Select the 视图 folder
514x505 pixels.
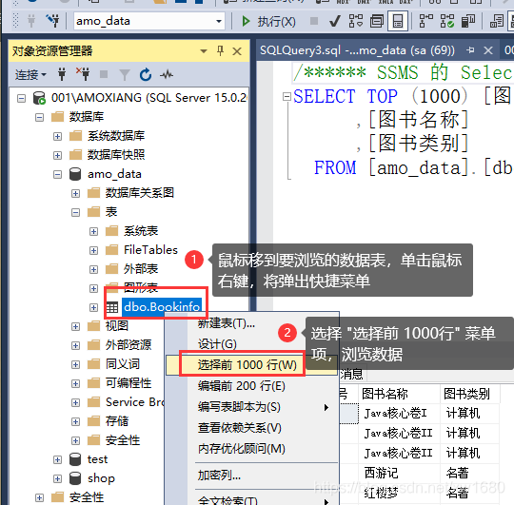[117, 326]
